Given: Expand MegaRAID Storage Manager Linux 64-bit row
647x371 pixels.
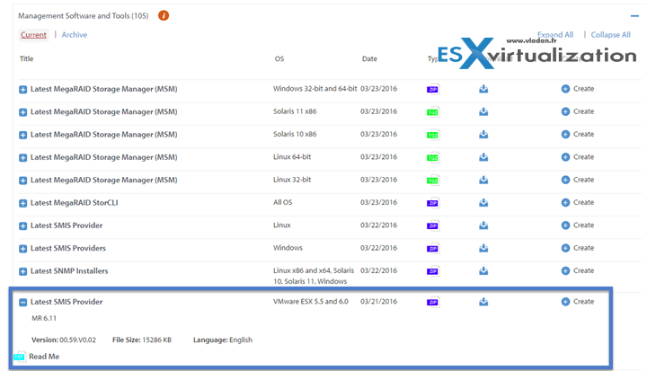Looking at the screenshot, I should coord(23,157).
